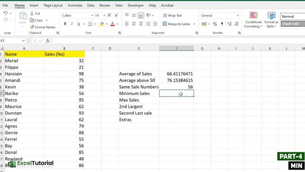Apply the Borders icon
305x172 pixels.
coord(90,24)
